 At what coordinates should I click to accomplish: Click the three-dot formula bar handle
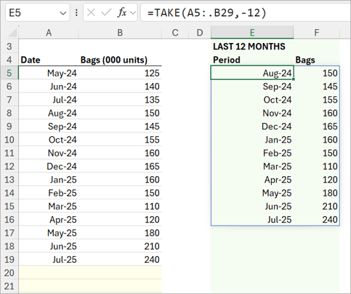tap(76, 12)
